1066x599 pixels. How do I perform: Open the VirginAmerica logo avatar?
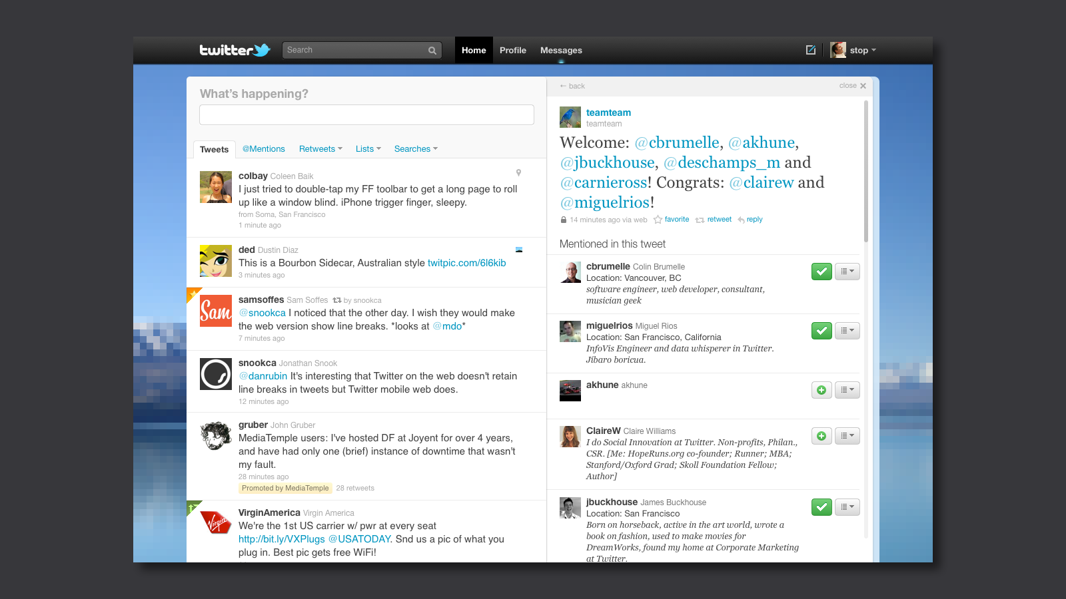point(216,524)
